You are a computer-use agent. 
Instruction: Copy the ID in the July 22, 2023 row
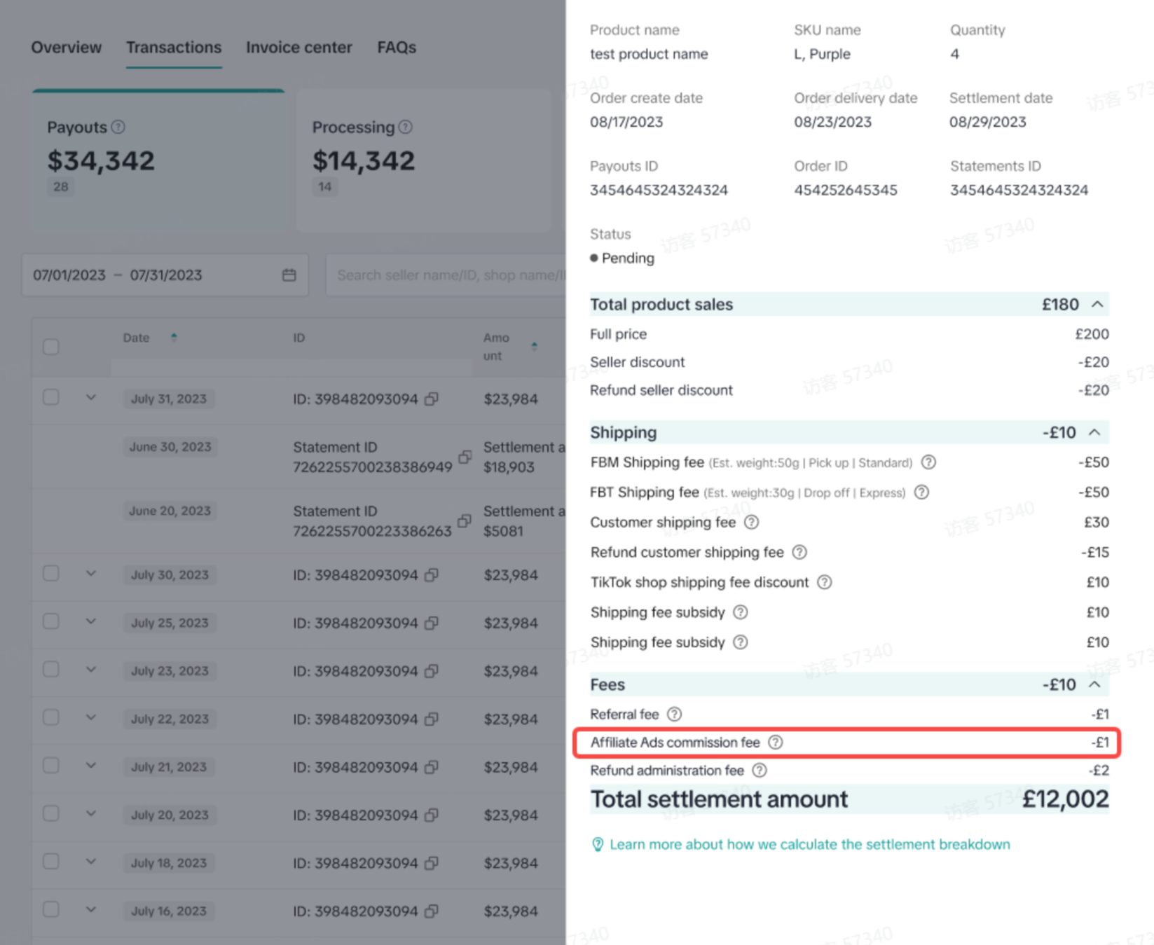[432, 719]
